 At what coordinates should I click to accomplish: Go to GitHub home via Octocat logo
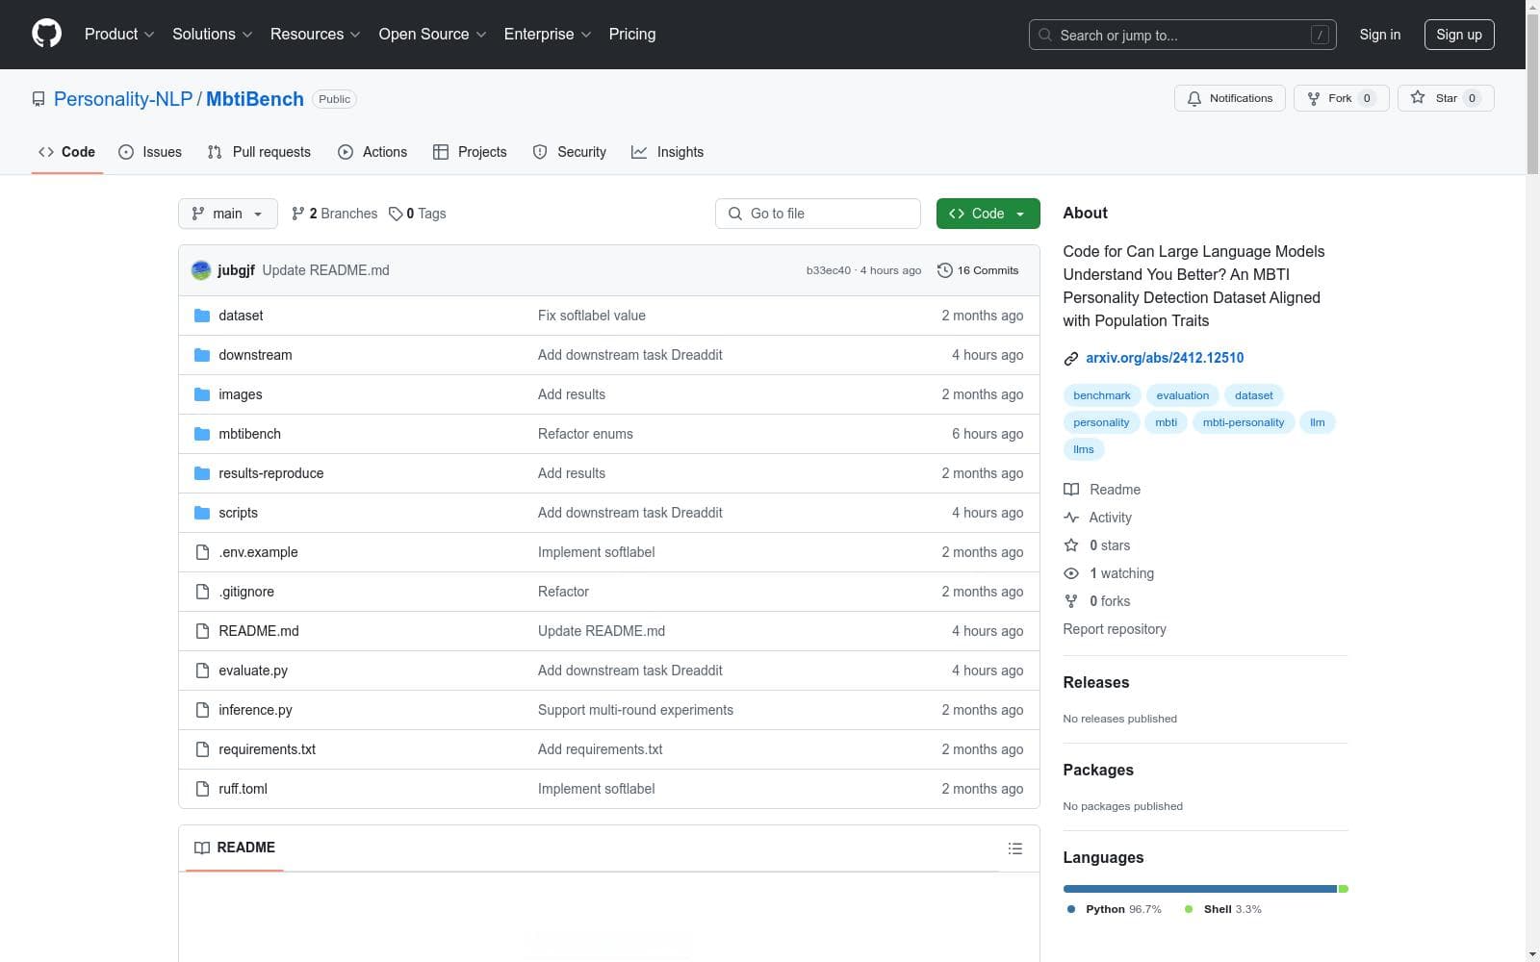(46, 34)
